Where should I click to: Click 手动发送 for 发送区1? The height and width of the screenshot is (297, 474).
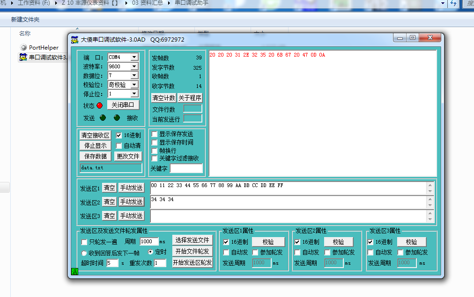point(131,188)
